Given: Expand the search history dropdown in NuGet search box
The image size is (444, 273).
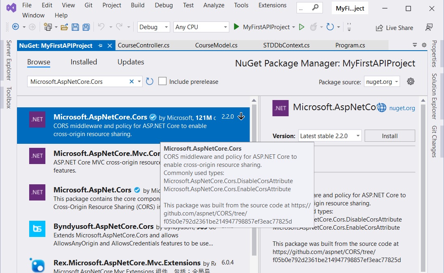Looking at the screenshot, I should click(x=139, y=81).
